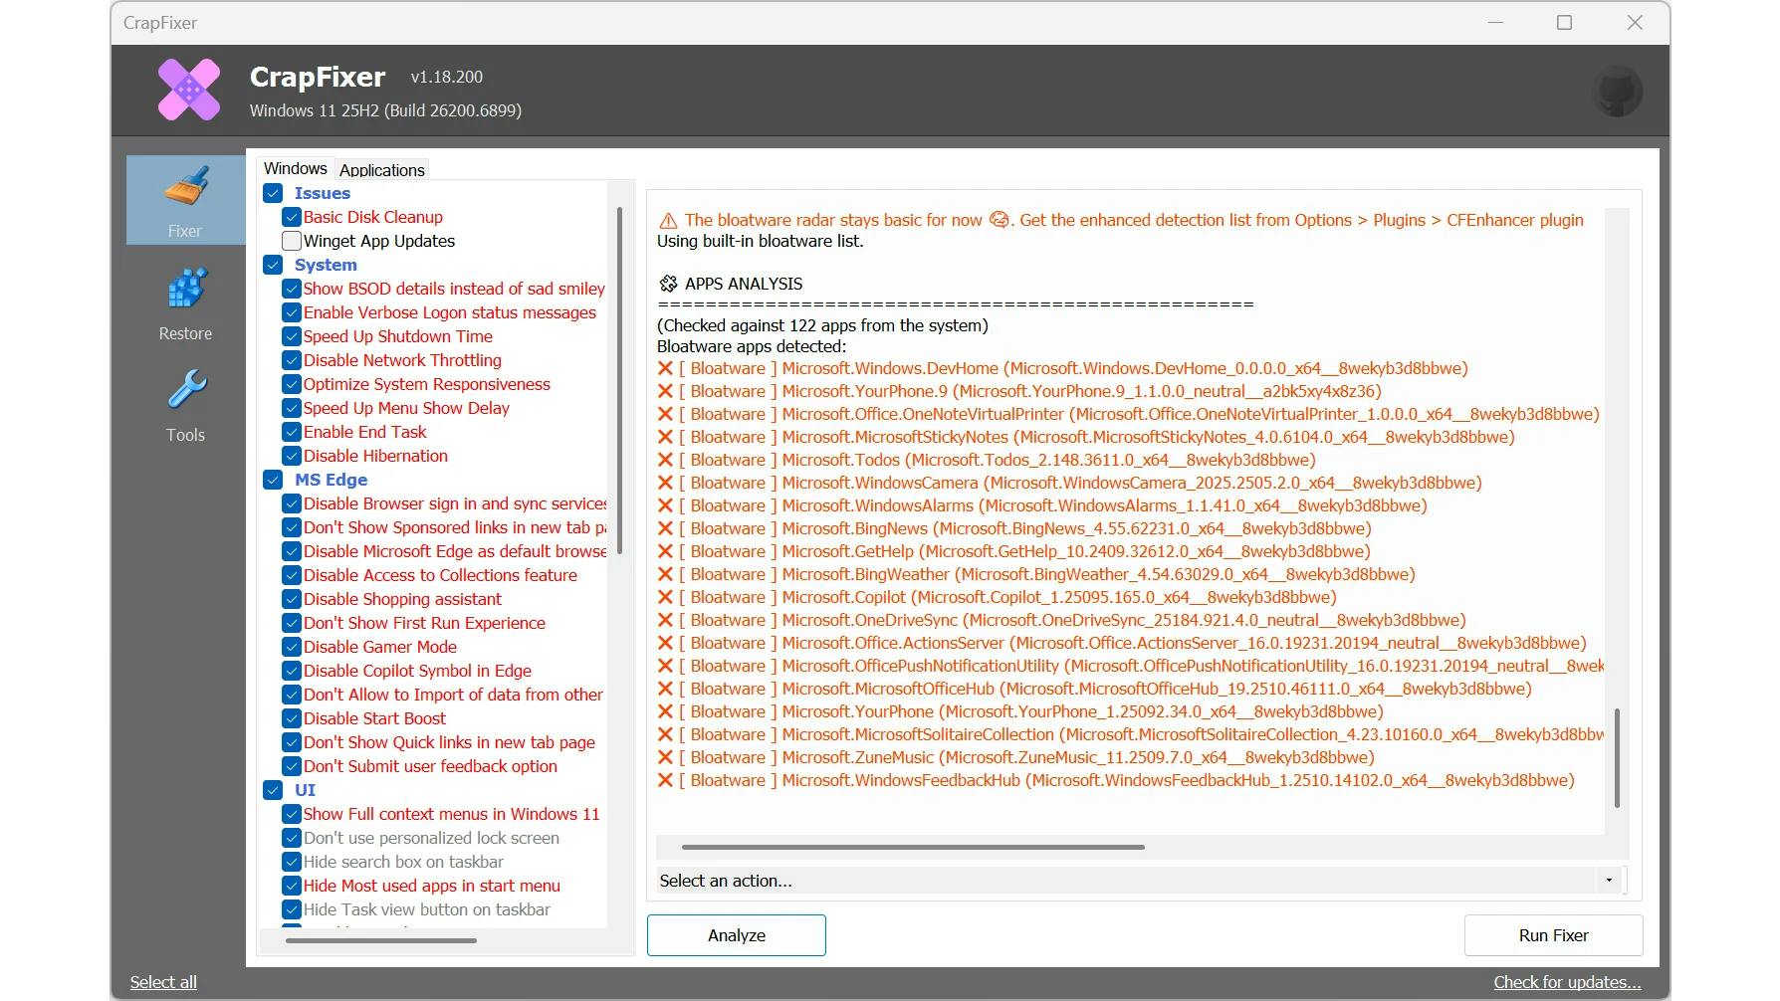Uncheck Basic Disk Cleanup
The image size is (1780, 1001).
pos(292,217)
